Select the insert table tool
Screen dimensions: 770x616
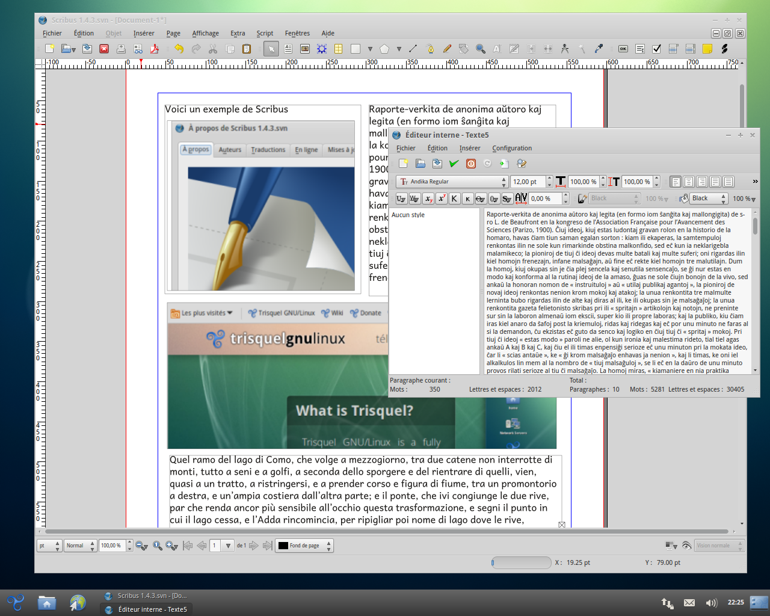point(339,49)
